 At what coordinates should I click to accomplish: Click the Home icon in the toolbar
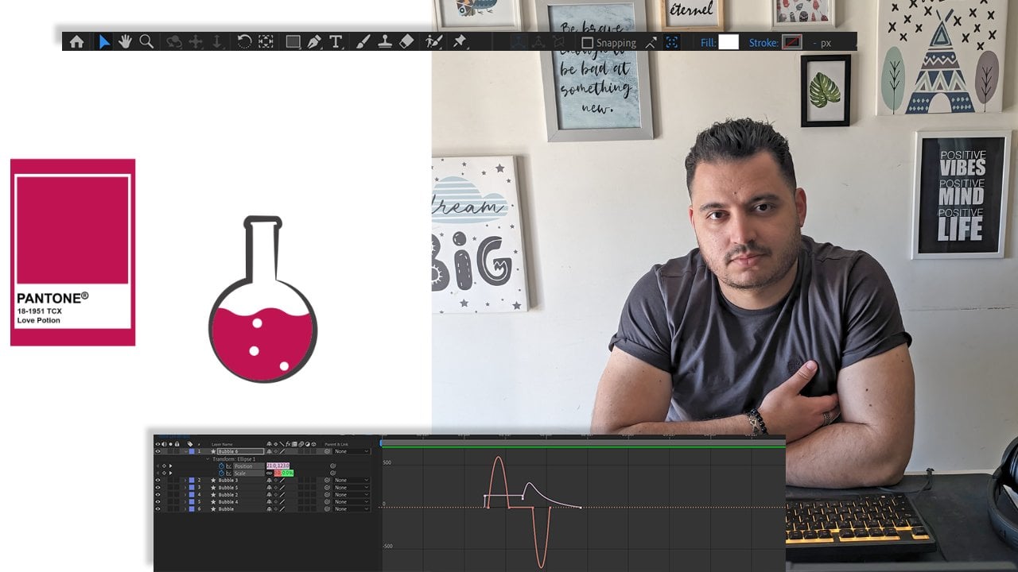(x=76, y=42)
